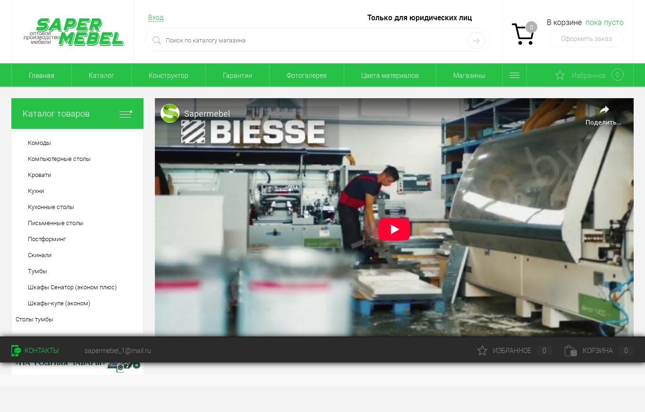Click the Избранное label in bottom bar
This screenshot has height=412, width=645.
pyautogui.click(x=512, y=351)
